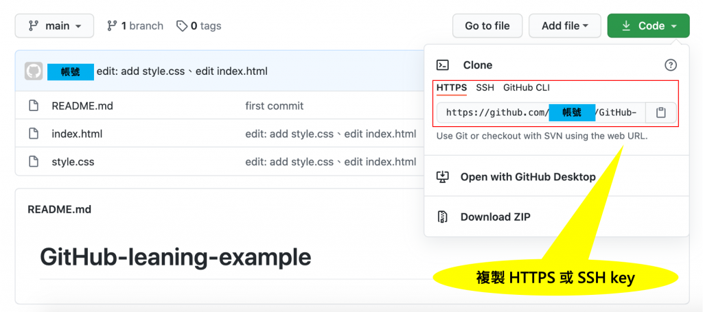The width and height of the screenshot is (703, 312).
Task: Open the main branch dropdown
Action: [54, 26]
